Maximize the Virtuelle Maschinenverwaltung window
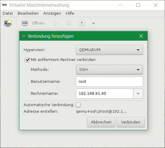This screenshot has width=165, height=148. coord(138,5)
